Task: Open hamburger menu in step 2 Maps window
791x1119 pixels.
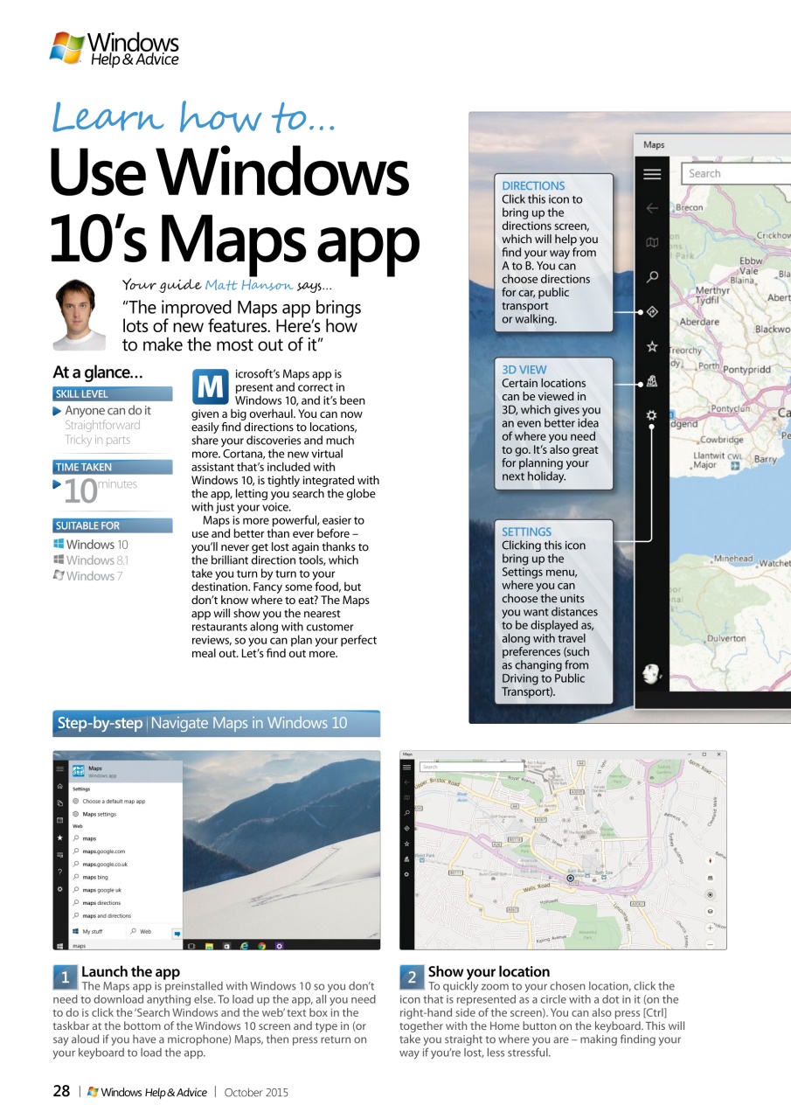Action: pos(406,768)
